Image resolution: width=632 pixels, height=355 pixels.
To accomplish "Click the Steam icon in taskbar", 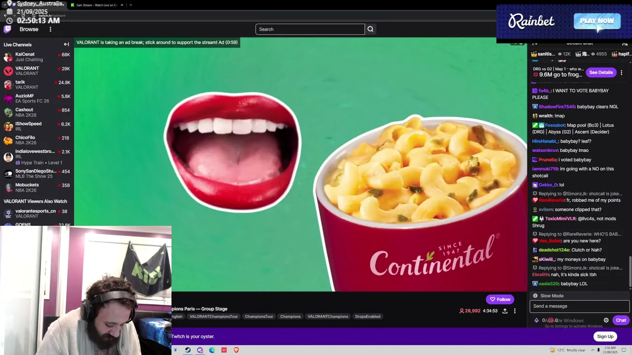I will tap(188, 350).
